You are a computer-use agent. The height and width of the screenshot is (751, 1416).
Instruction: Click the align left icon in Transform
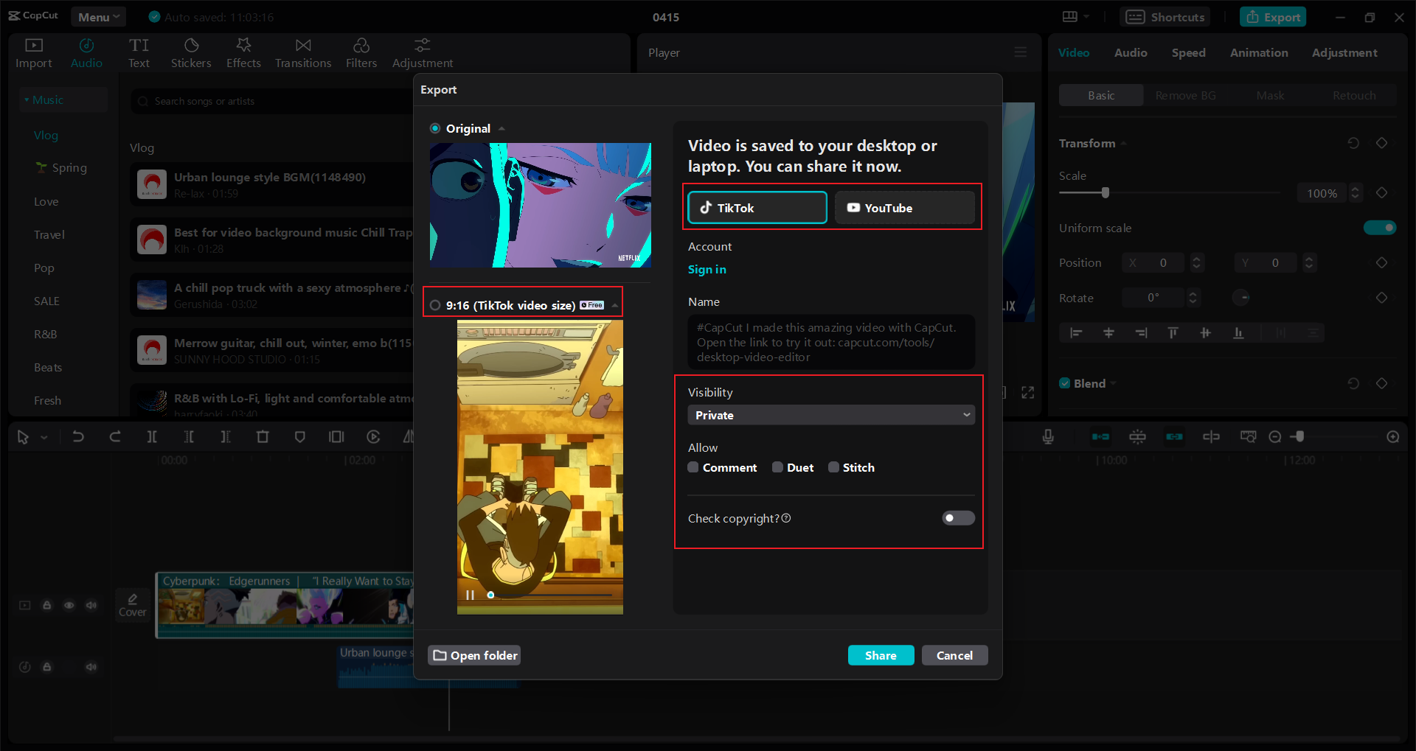(x=1076, y=333)
